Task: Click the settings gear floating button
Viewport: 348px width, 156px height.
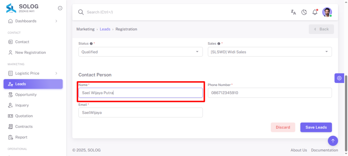Action: (339, 78)
